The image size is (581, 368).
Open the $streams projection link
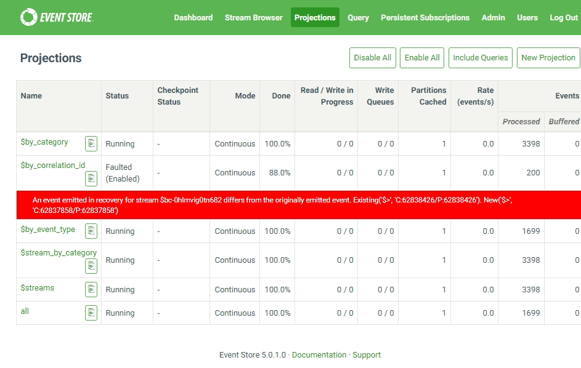click(x=38, y=287)
